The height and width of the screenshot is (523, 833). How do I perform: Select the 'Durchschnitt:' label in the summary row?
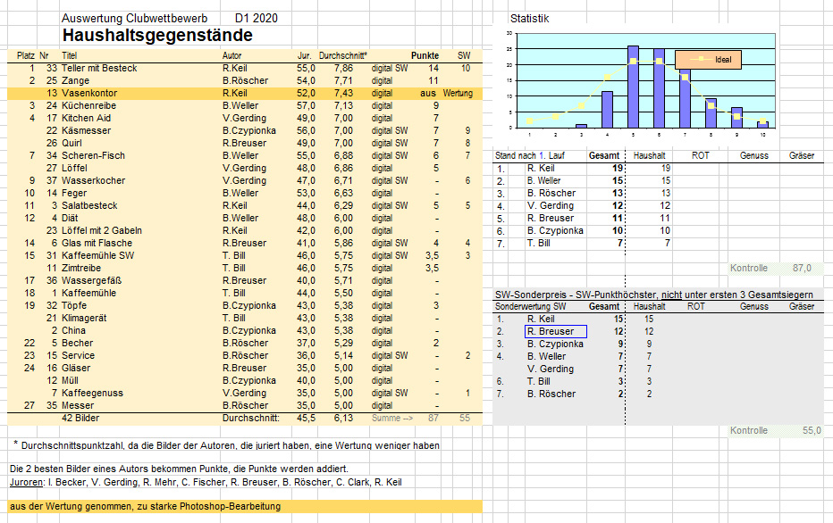[x=251, y=418]
